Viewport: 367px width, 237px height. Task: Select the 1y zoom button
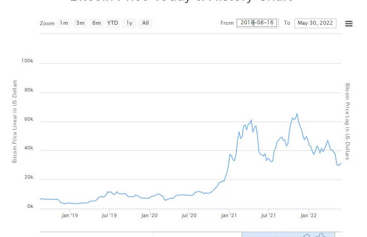coord(129,23)
